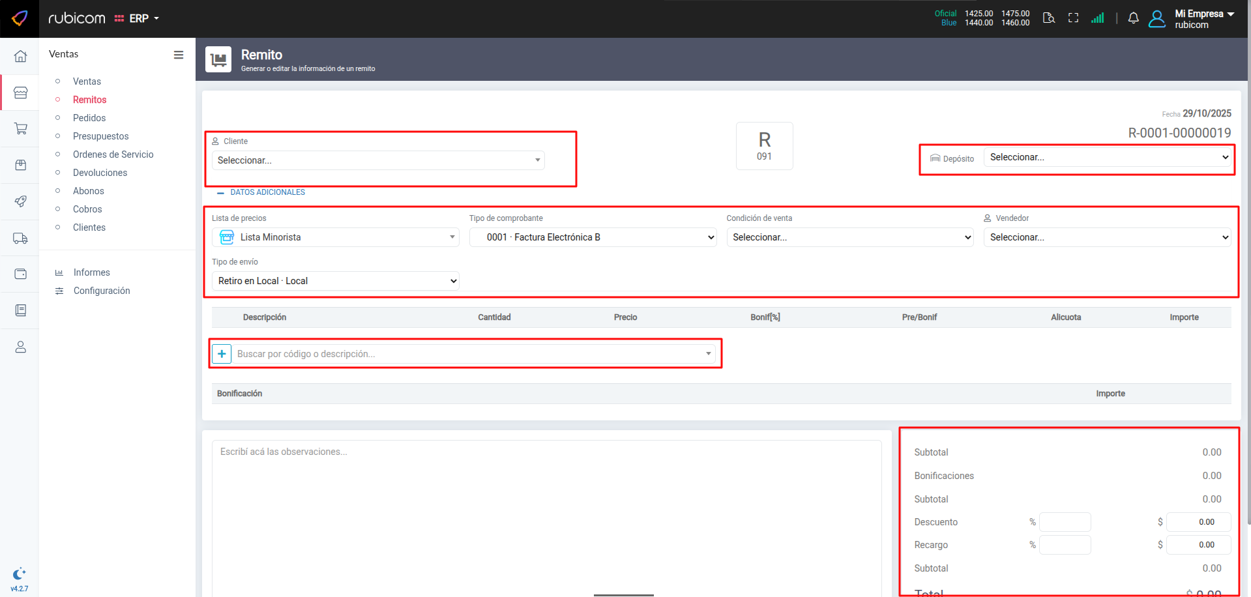Click the wallet icon in sidebar

click(20, 274)
